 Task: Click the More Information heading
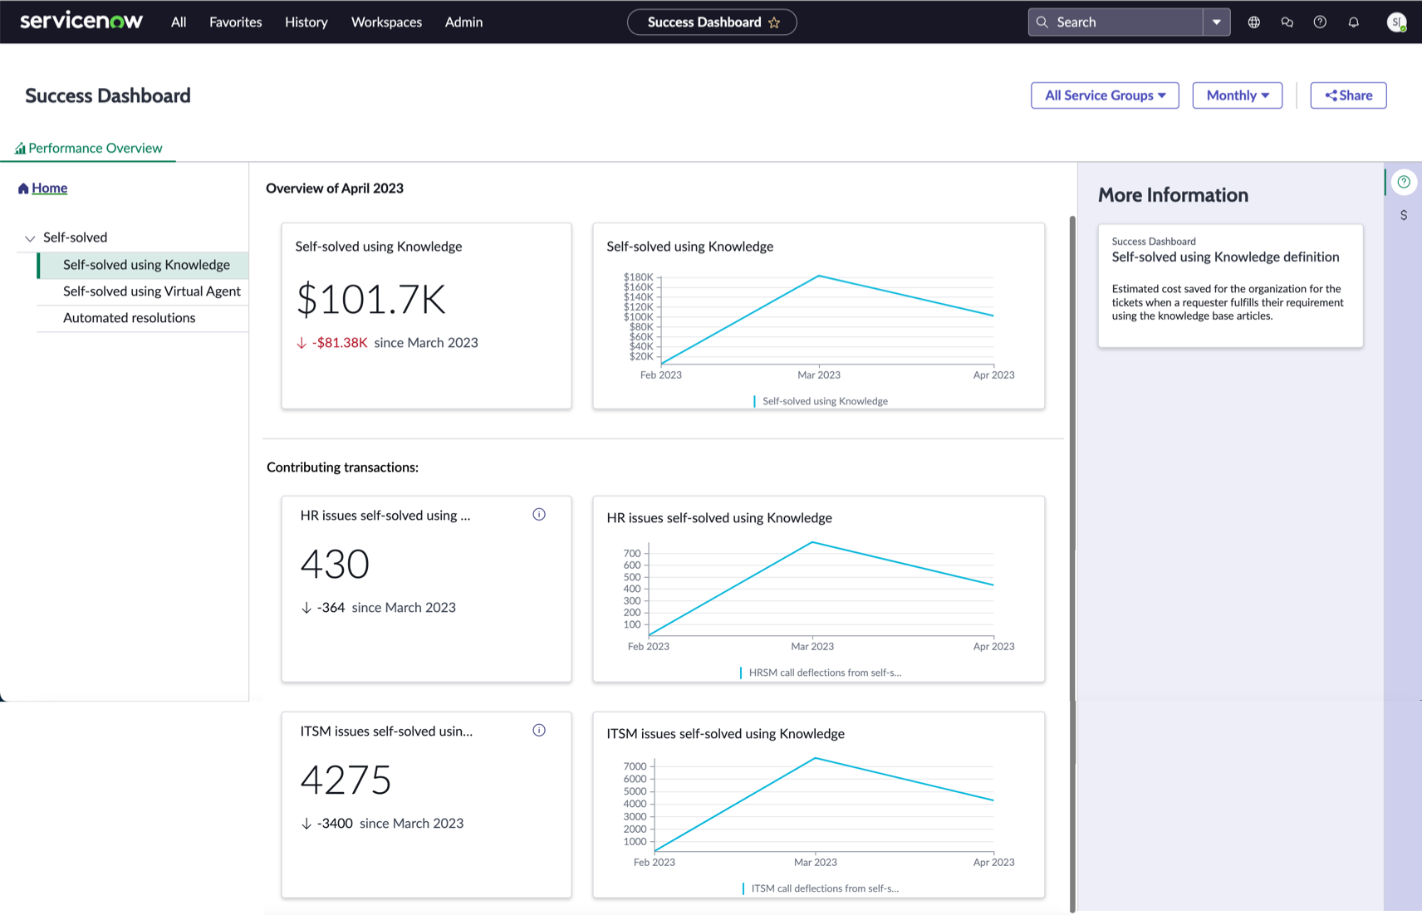[x=1173, y=195]
